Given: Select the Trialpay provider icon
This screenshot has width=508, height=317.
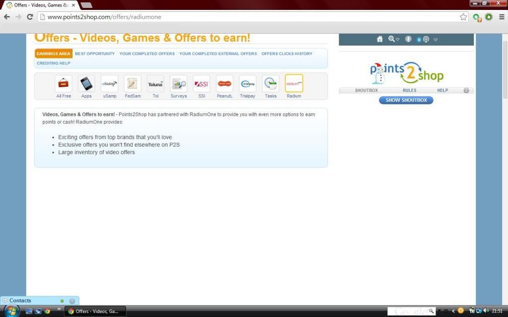Looking at the screenshot, I should [248, 83].
